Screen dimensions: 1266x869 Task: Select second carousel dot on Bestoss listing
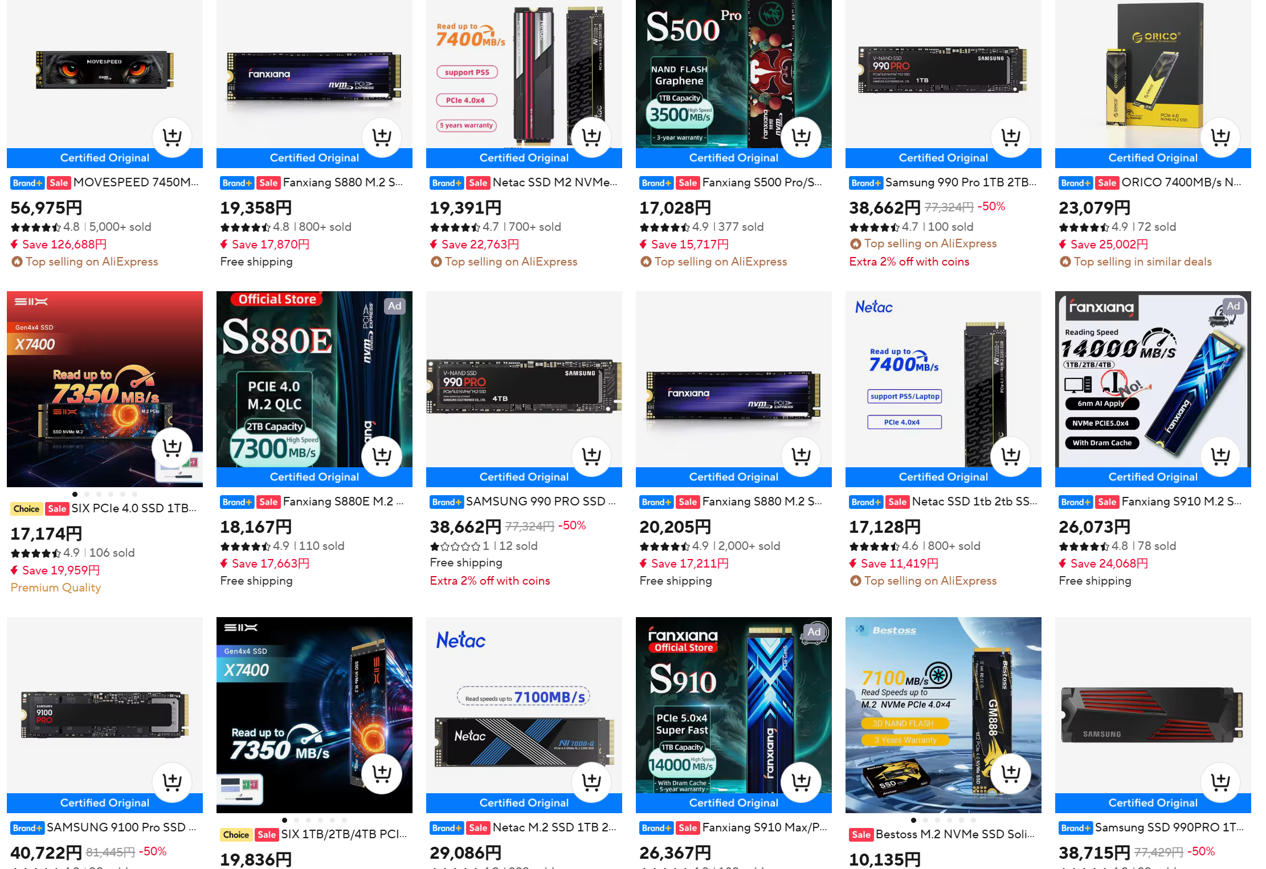[x=925, y=820]
